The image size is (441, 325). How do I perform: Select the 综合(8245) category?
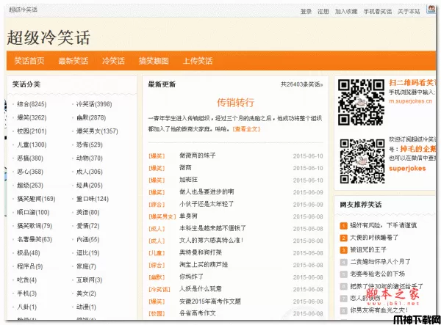32,104
